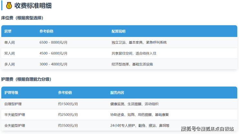Click the 服务内容 column header

tap(117, 93)
